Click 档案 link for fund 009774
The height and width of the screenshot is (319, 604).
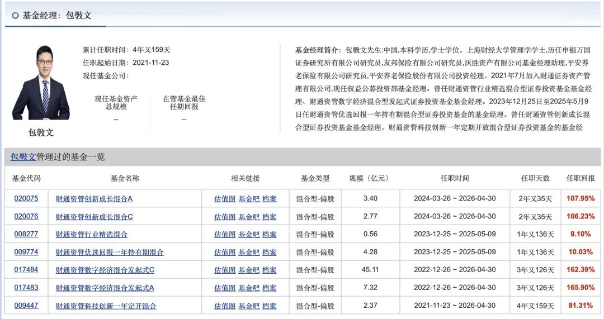269,253
